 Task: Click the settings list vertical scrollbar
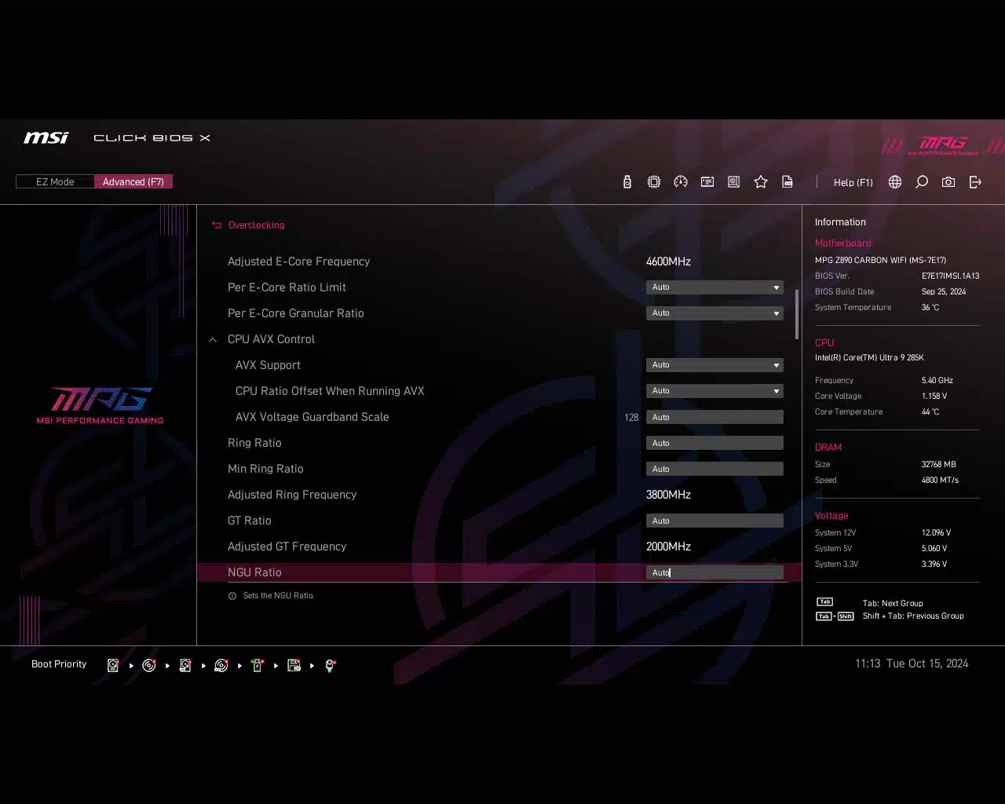(x=797, y=314)
